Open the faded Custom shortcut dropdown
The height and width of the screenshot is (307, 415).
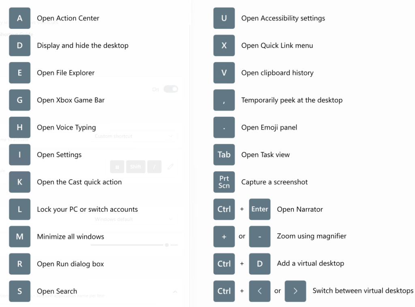pyautogui.click(x=134, y=136)
